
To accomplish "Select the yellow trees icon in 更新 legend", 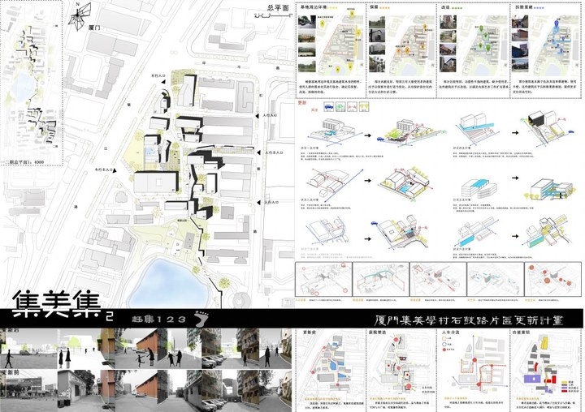I will coord(364,106).
